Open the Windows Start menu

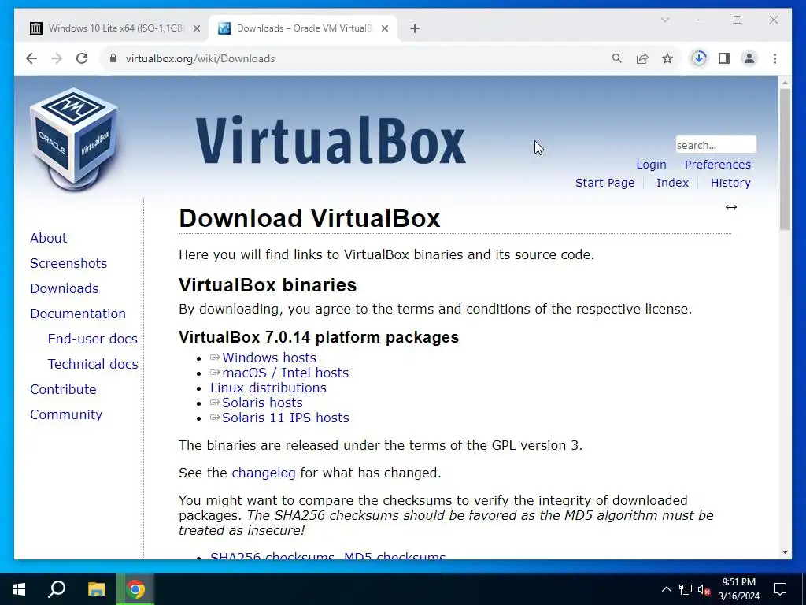(19, 589)
